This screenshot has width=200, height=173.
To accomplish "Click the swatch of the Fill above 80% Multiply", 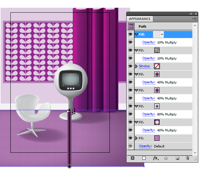I will [157, 106].
